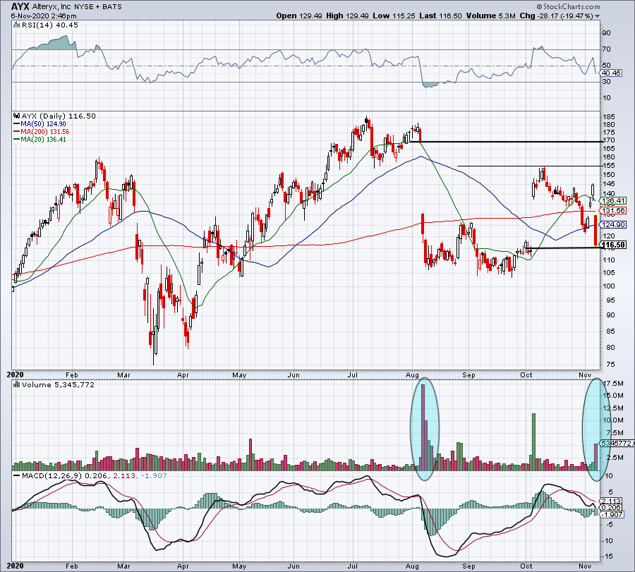Click the blue 124.90 price tag on right axis
This screenshot has width=635, height=572.
613,225
